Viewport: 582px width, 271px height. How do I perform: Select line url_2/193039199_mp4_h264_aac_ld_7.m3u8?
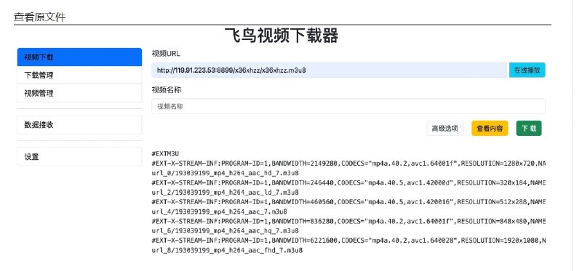(x=226, y=193)
